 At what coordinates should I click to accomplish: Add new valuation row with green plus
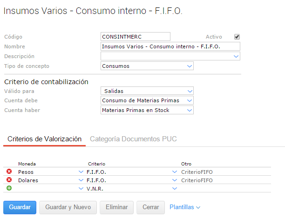tap(9, 188)
